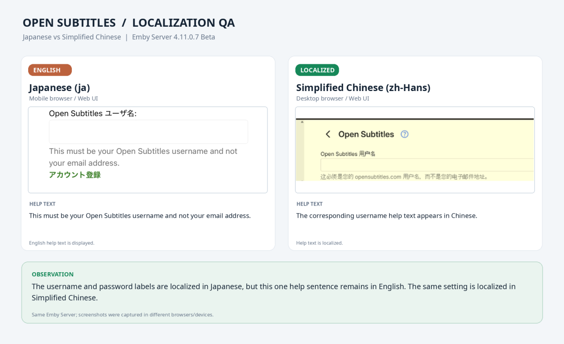The width and height of the screenshot is (564, 344).
Task: Click the Emby Server 4.11.0.7 Beta subtitle
Action: pos(173,37)
